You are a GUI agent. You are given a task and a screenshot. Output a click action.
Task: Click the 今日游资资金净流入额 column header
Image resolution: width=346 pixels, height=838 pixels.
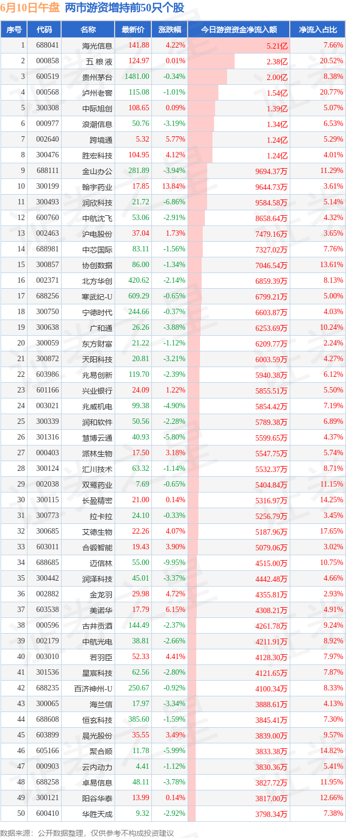(239, 30)
